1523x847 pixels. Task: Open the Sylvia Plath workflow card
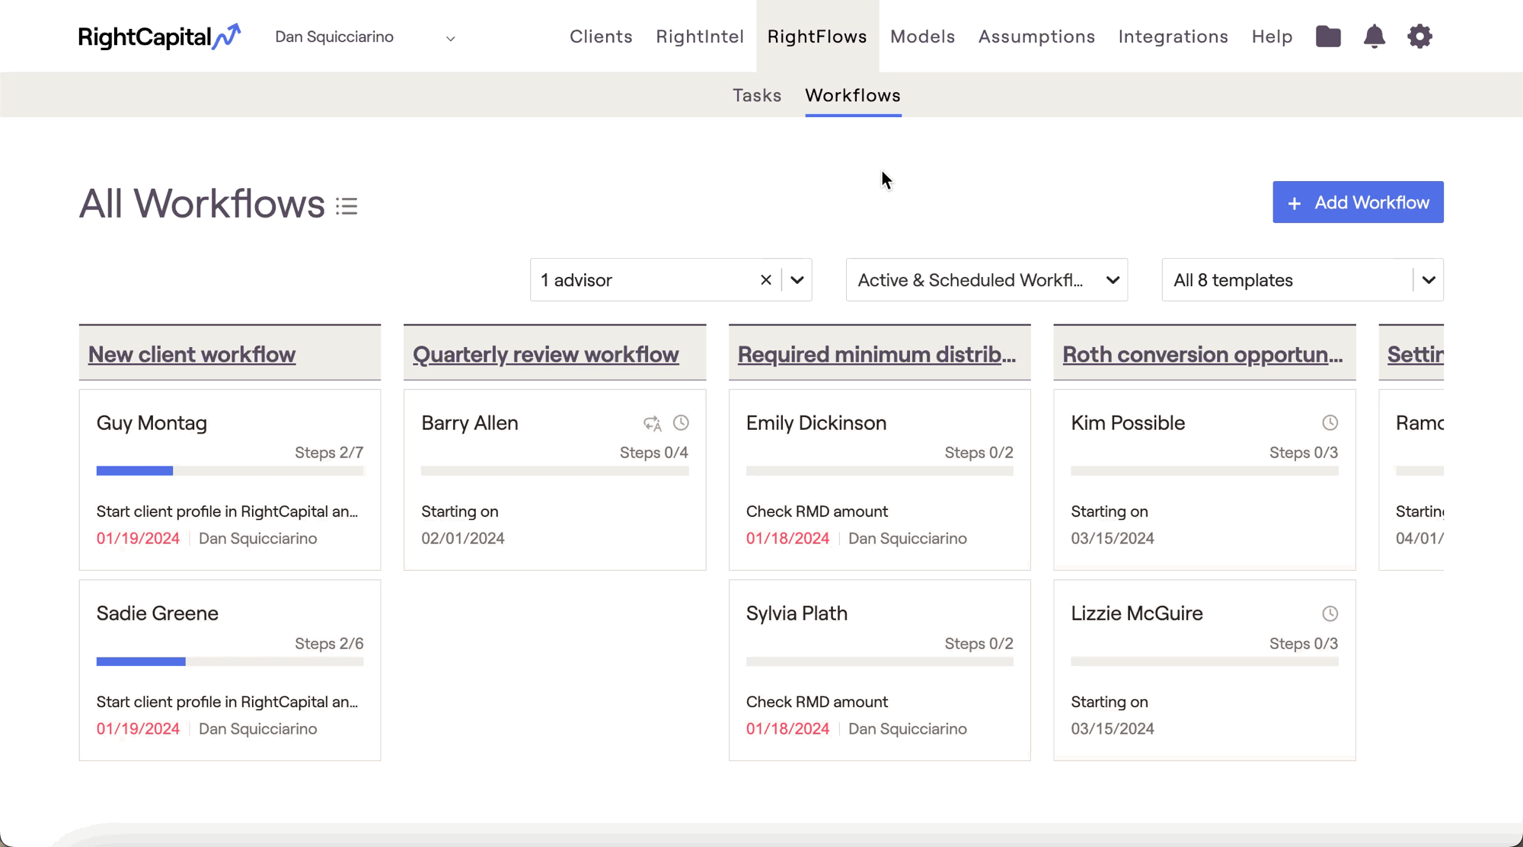879,670
